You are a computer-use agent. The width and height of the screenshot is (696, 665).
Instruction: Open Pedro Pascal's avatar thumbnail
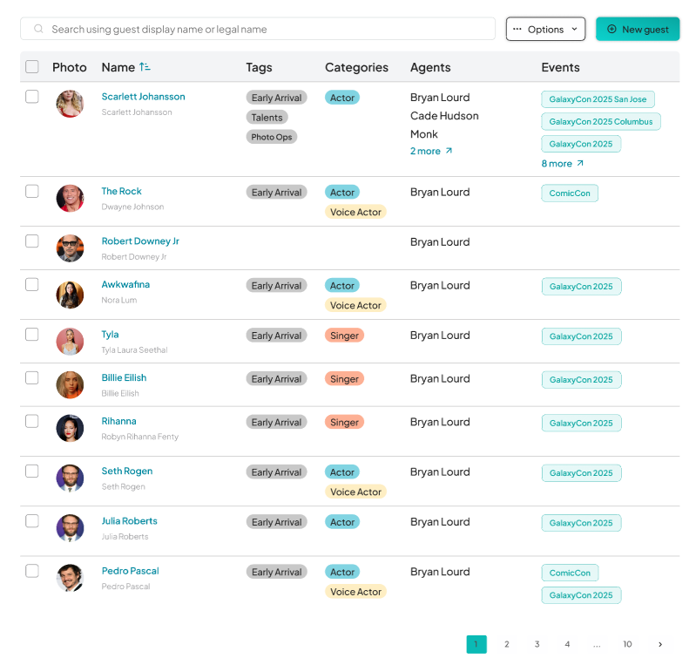click(70, 578)
